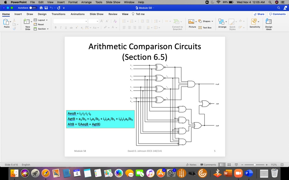Start slide show from status bar

click(x=236, y=165)
